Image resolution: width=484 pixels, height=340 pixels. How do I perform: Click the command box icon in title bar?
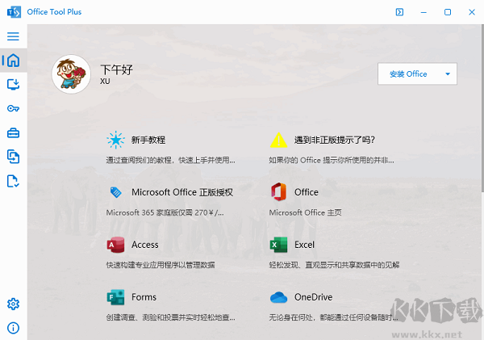pos(399,12)
